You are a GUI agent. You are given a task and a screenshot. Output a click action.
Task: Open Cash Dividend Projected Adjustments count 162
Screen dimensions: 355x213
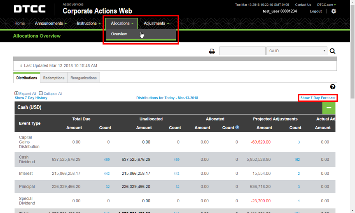[x=297, y=160]
